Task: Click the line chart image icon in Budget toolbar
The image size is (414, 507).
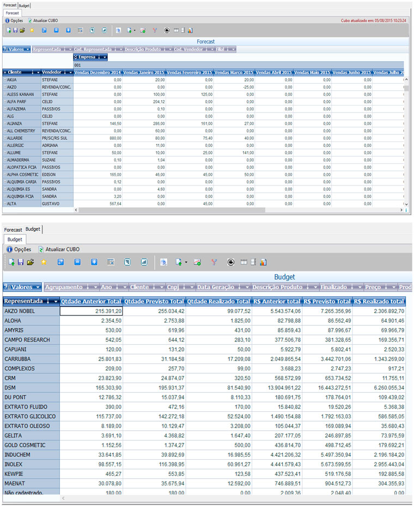Action: click(197, 262)
